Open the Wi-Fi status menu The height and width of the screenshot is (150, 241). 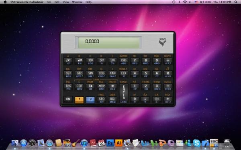(185, 2)
